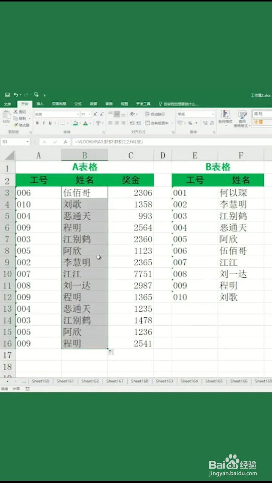272x483 pixels.
Task: Click cell B3 containing 伍佰哥
Action: click(85, 193)
